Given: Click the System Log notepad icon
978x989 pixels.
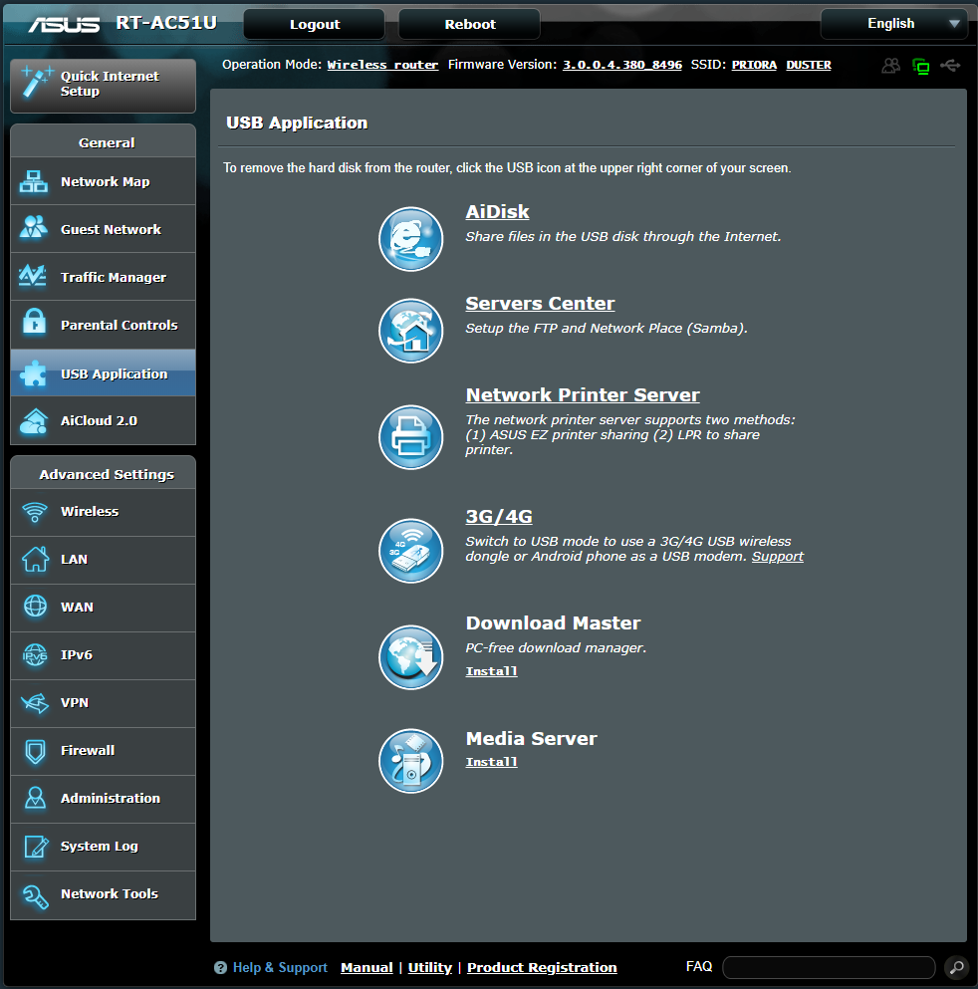Looking at the screenshot, I should click(x=36, y=846).
